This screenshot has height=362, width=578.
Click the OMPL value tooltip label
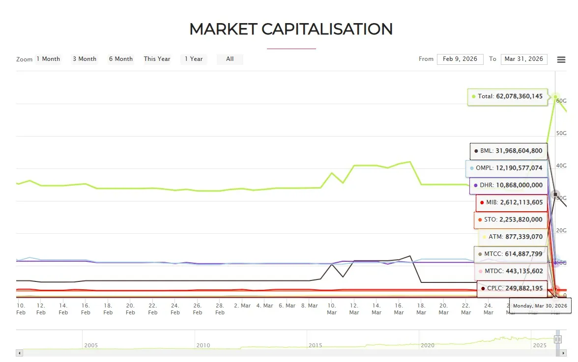click(x=506, y=168)
